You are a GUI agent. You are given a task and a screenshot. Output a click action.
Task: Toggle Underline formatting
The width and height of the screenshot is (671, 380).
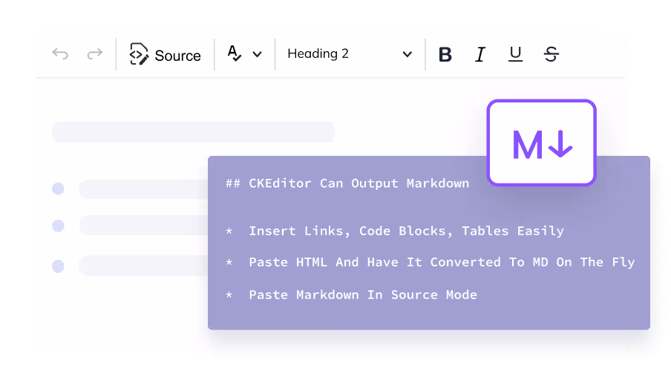pyautogui.click(x=515, y=54)
